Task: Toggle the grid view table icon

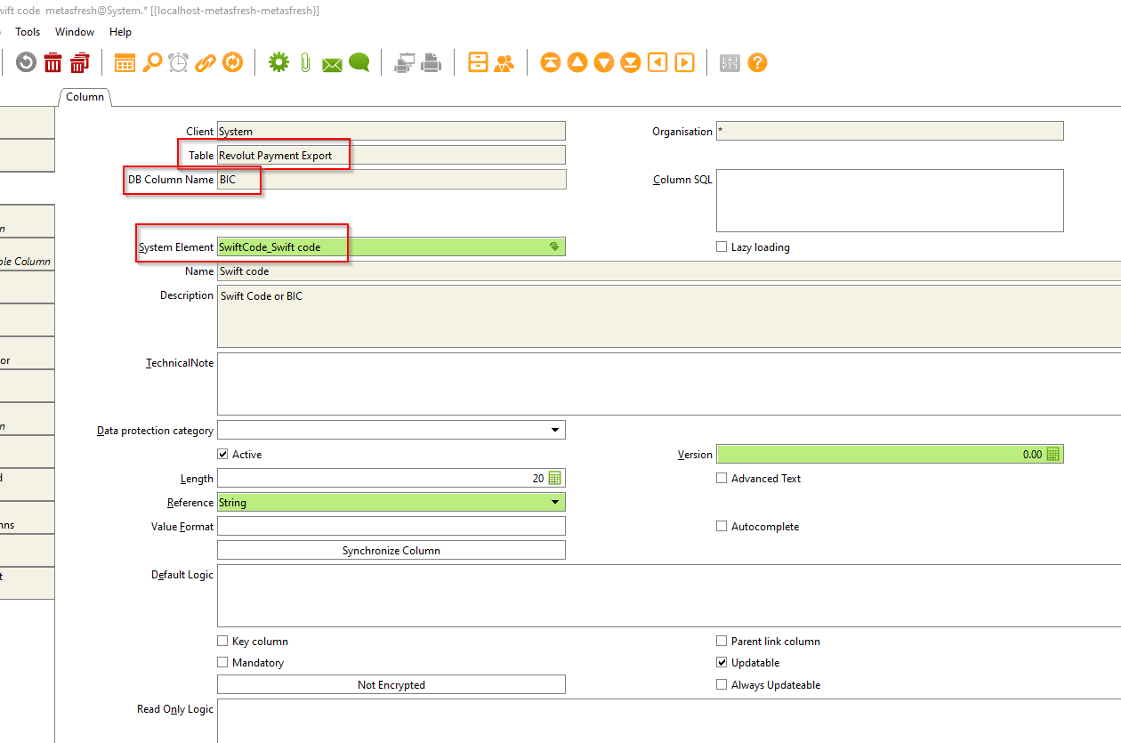Action: 125,62
